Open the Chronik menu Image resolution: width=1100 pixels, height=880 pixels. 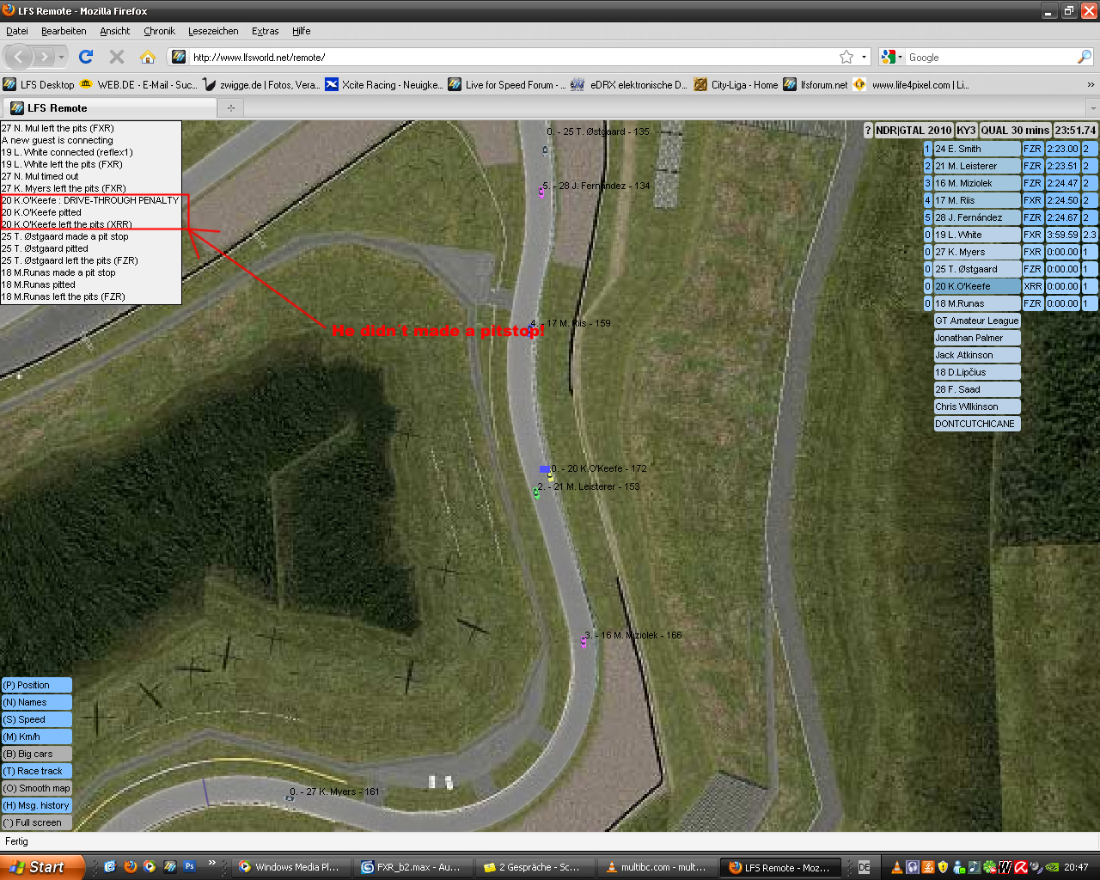coord(159,31)
